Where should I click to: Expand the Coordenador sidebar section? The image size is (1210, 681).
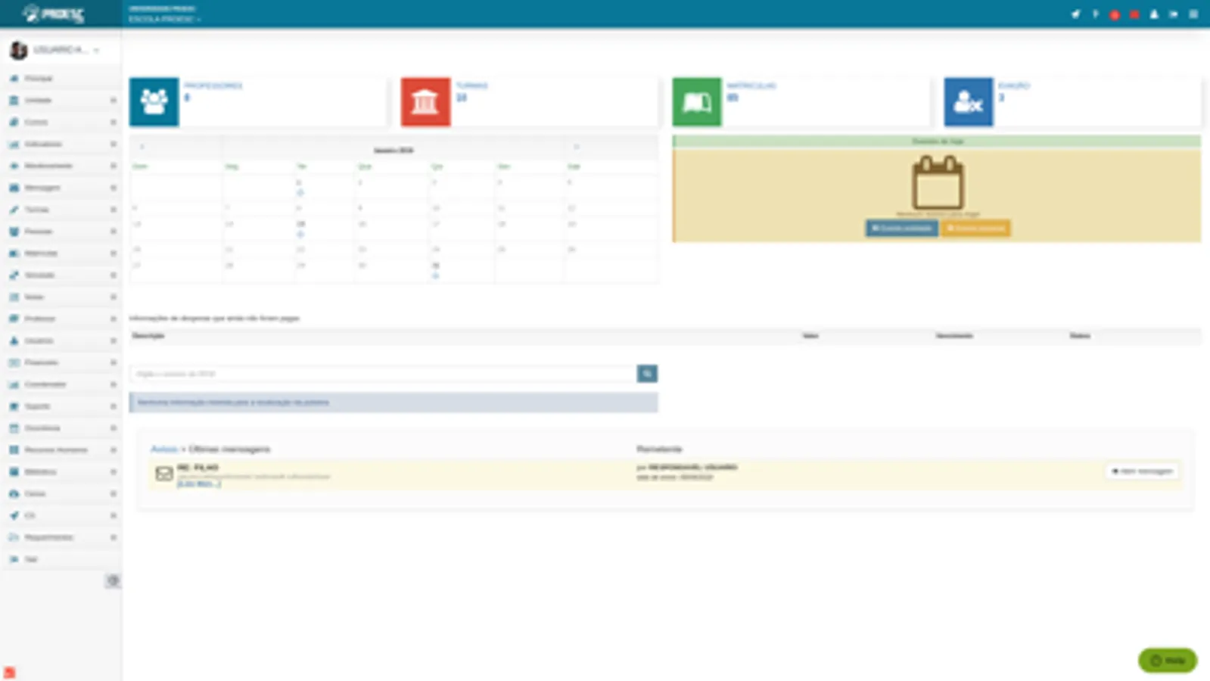[x=61, y=384]
